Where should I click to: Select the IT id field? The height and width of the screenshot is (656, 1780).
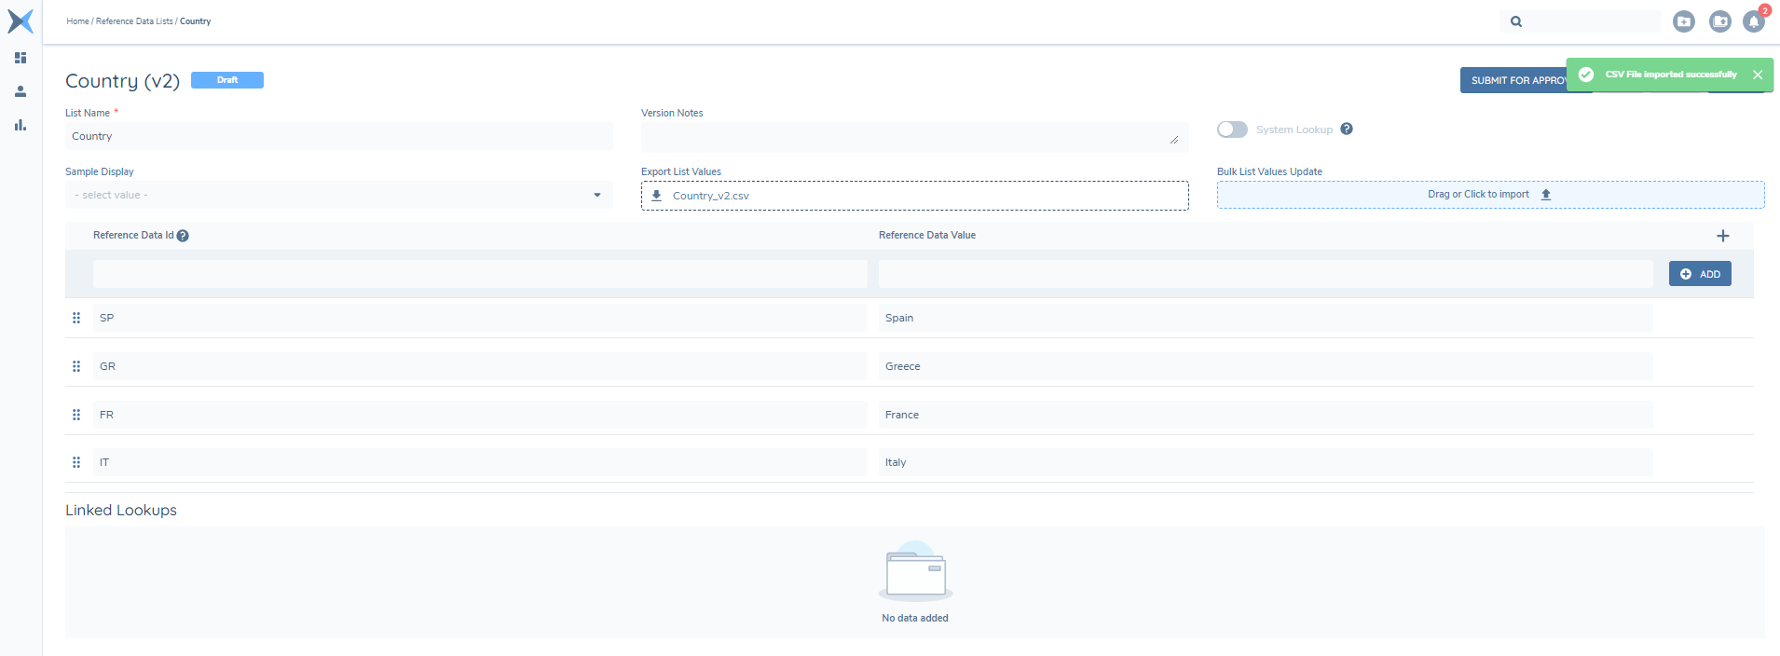(x=480, y=462)
